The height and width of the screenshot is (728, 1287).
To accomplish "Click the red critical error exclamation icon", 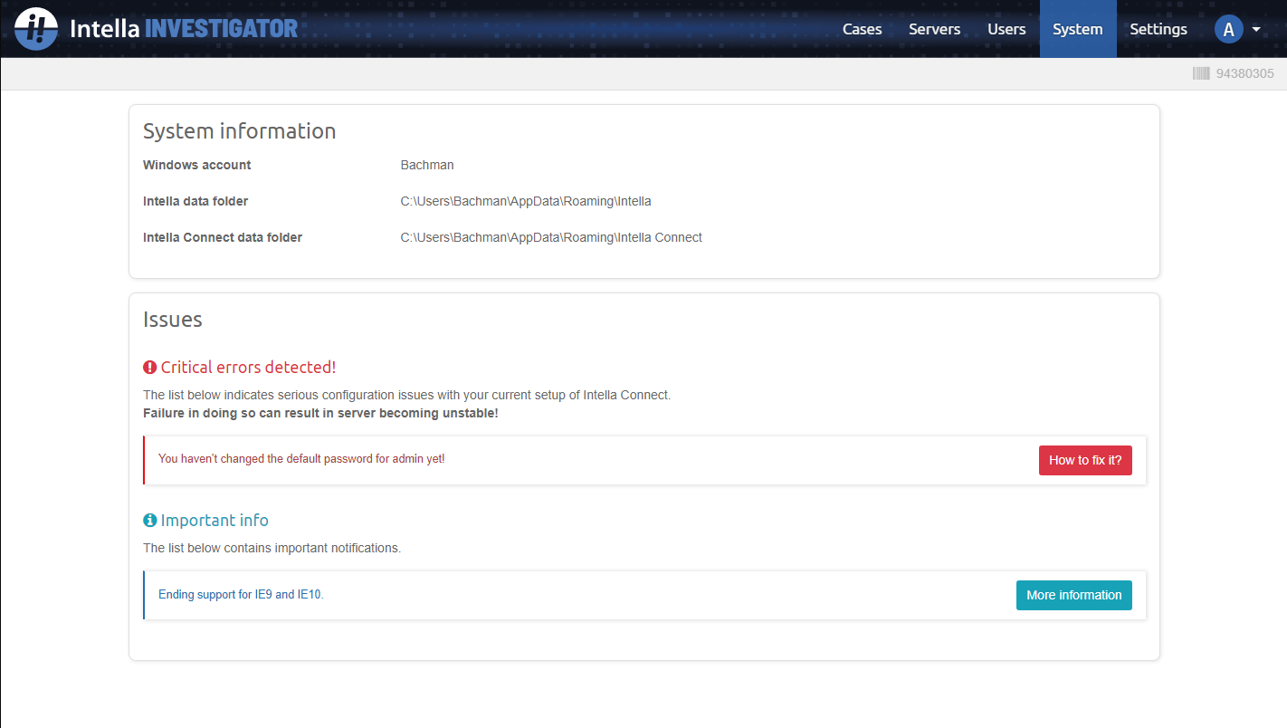I will [x=149, y=366].
